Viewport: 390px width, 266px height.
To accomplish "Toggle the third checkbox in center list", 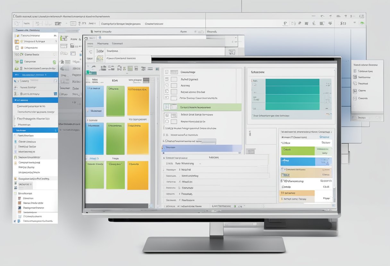I will [167, 86].
